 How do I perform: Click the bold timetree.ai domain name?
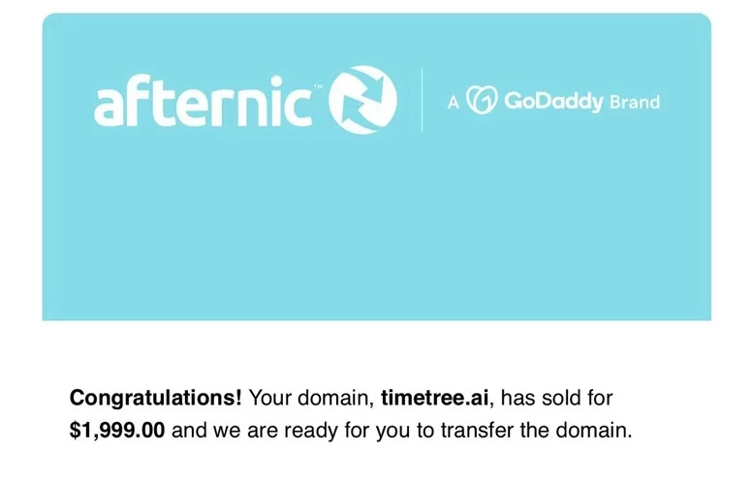click(434, 398)
